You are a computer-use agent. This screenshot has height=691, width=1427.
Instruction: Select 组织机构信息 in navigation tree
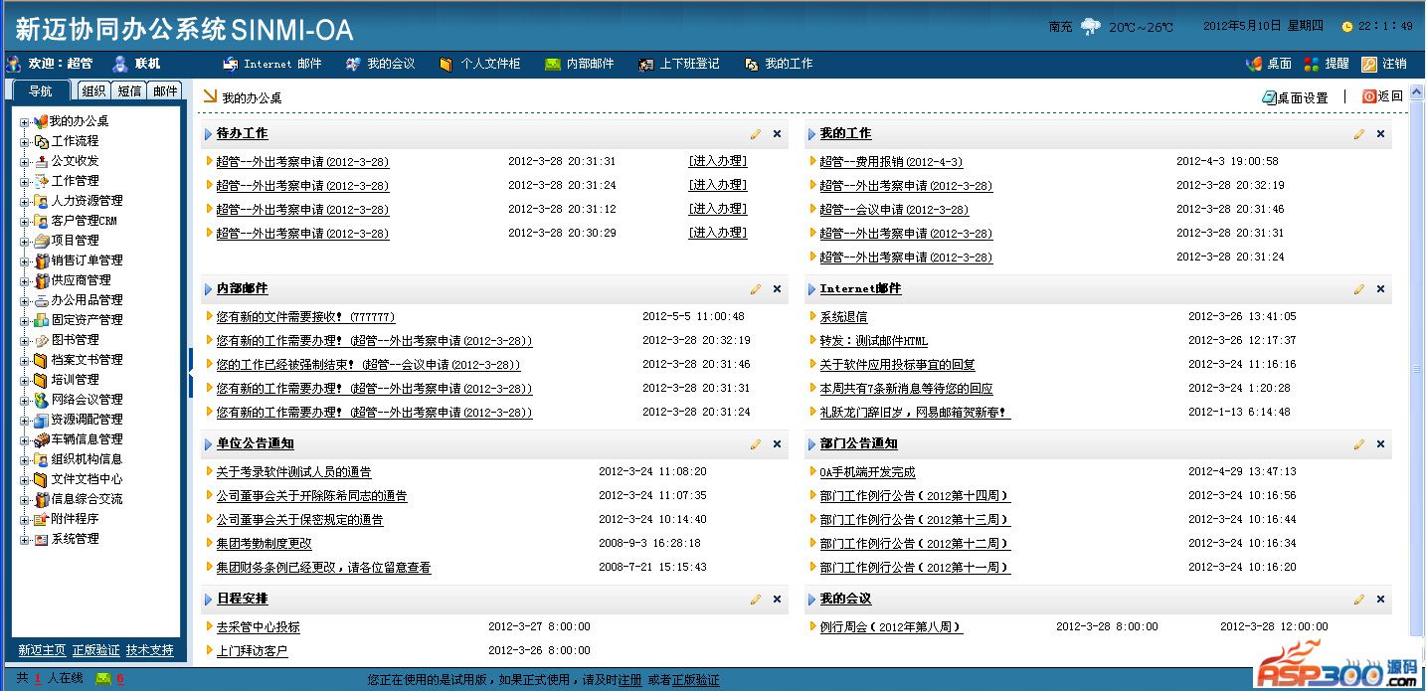coord(88,459)
